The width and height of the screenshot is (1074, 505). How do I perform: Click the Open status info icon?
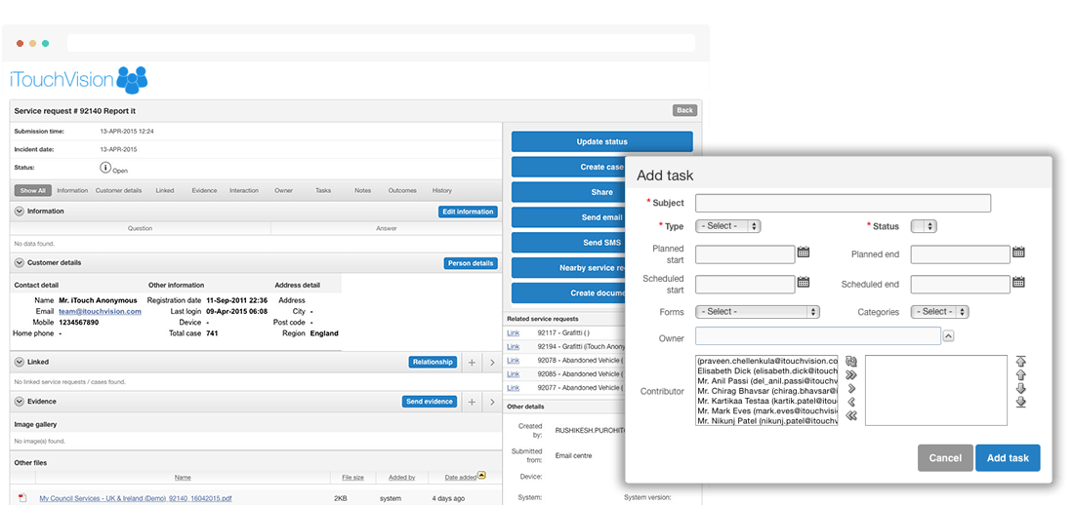[105, 167]
